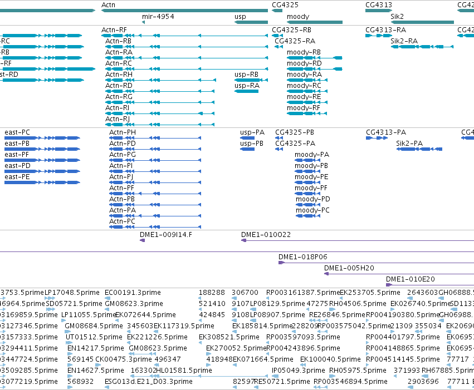Select transcript moody-RB
The width and height of the screenshot is (474, 390).
click(x=304, y=52)
